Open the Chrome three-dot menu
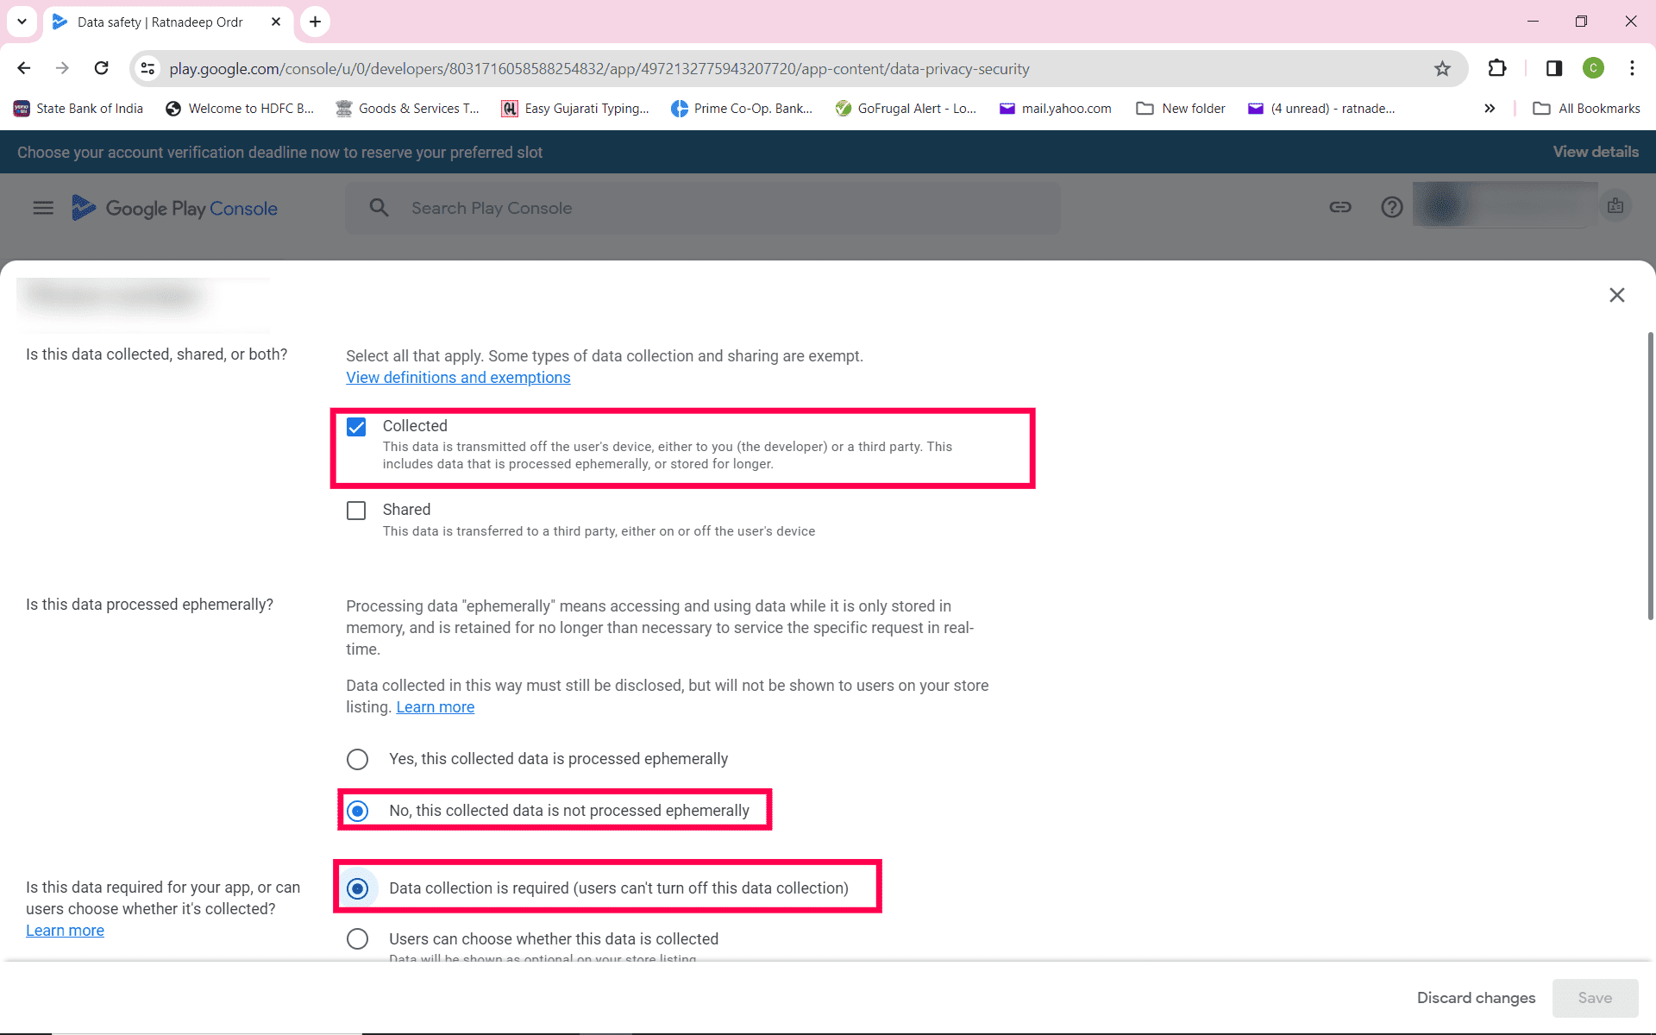Screen dimensions: 1656x1035 tap(1632, 68)
